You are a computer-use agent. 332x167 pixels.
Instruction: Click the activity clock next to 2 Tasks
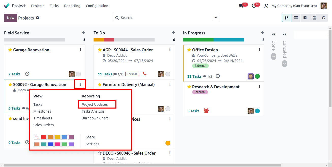[27, 74]
